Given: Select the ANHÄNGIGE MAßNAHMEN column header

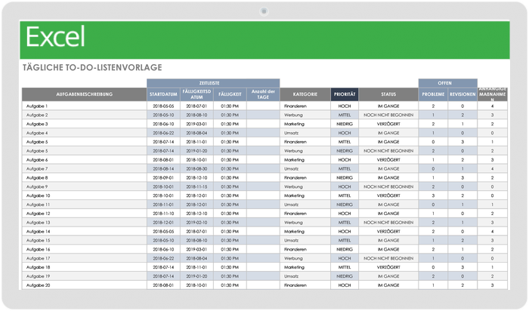Looking at the screenshot, I should click(492, 94).
